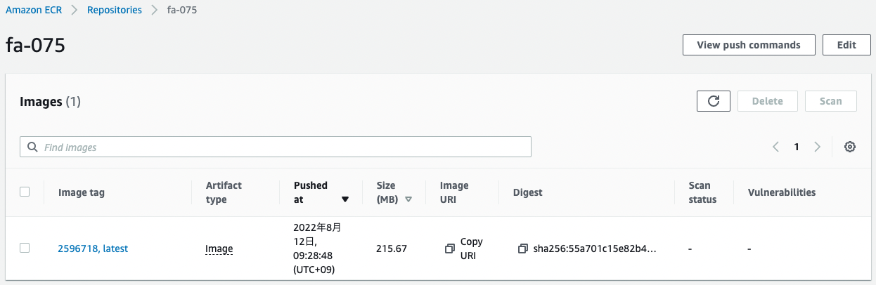
Task: Toggle the select-all images checkbox
Action: pos(25,192)
